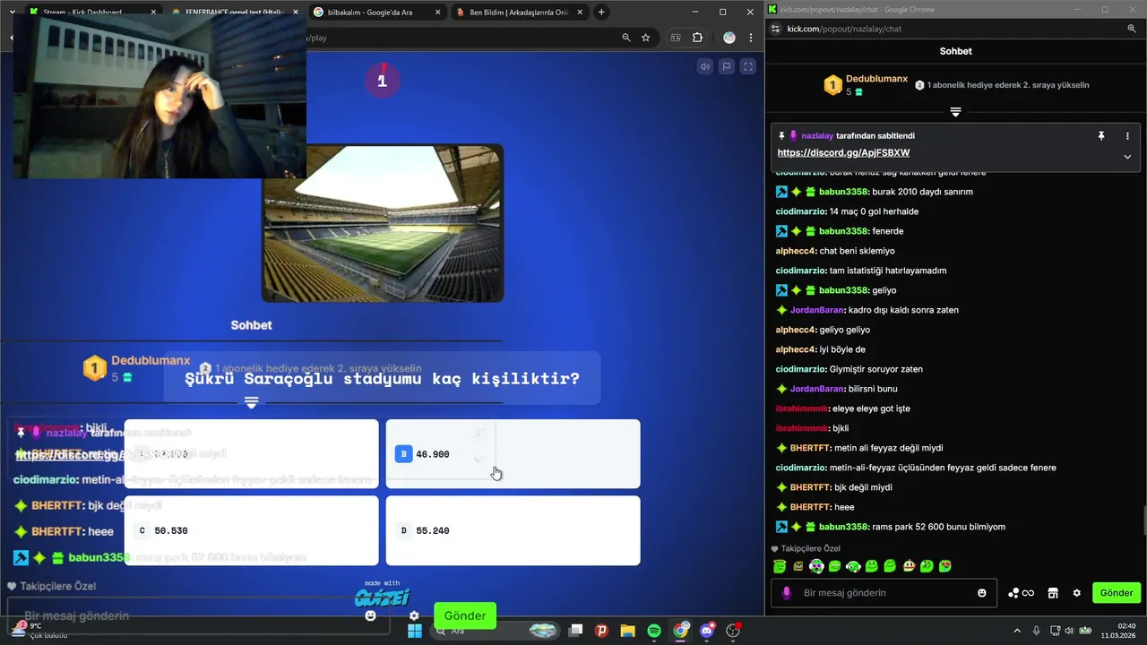1147x645 pixels.
Task: Open File Explorer from the taskbar
Action: tap(627, 631)
